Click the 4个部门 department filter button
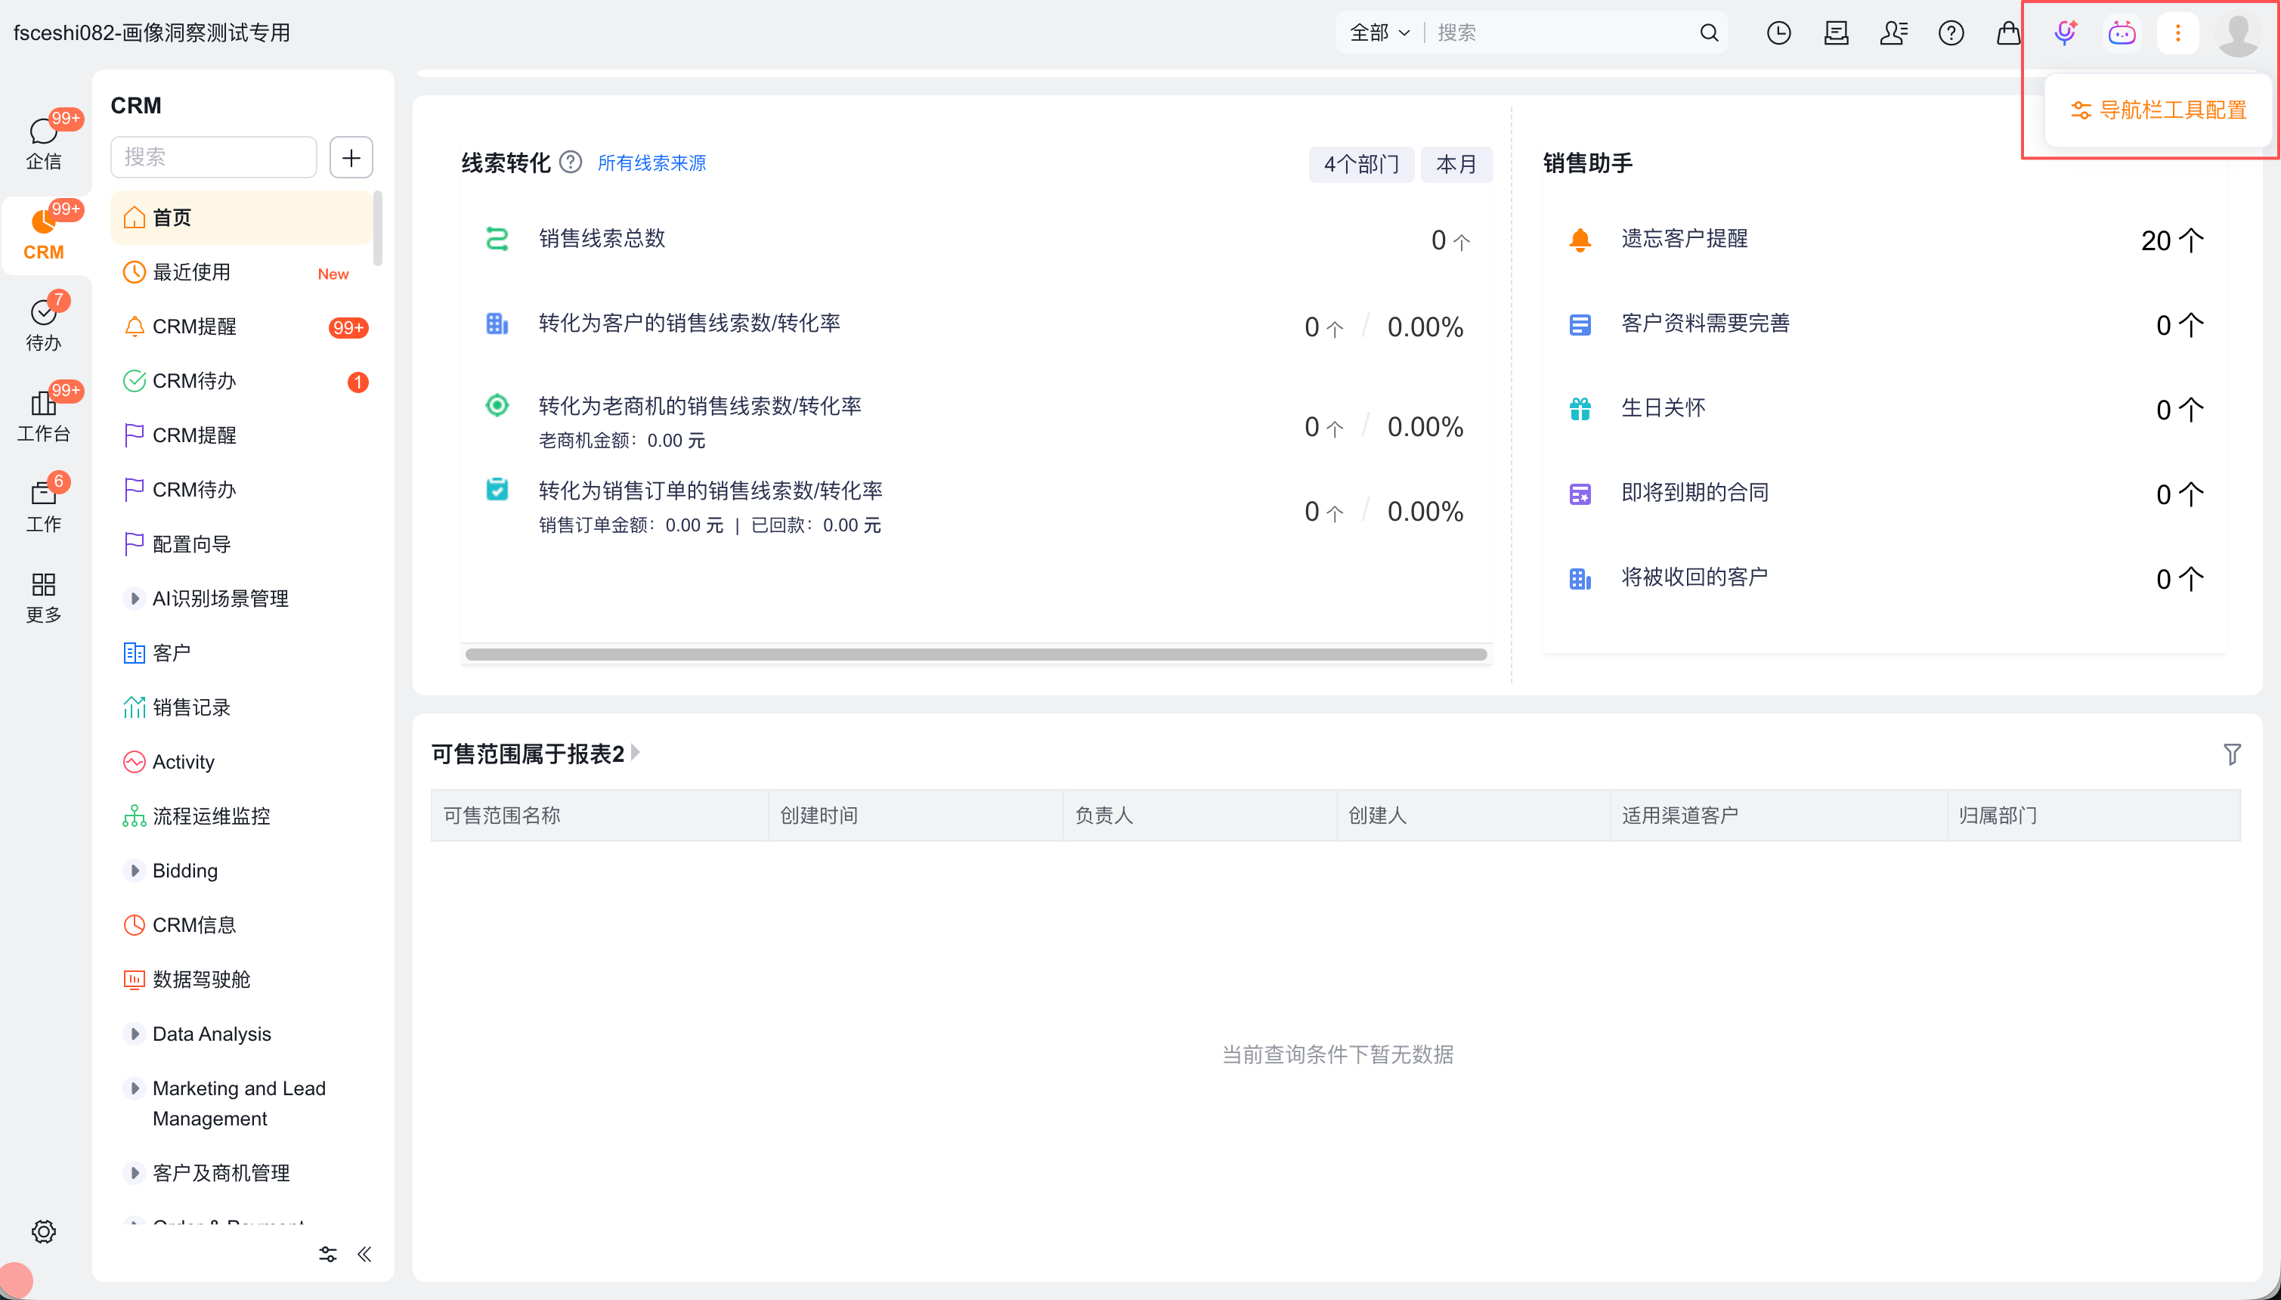The height and width of the screenshot is (1300, 2281). coord(1360,164)
